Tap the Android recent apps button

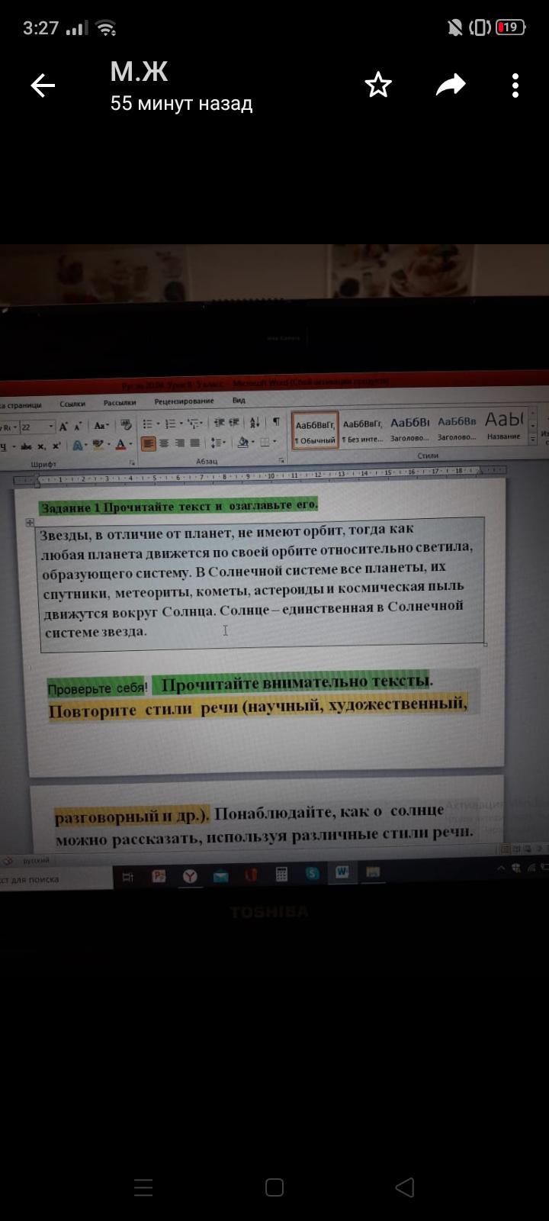(143, 1187)
